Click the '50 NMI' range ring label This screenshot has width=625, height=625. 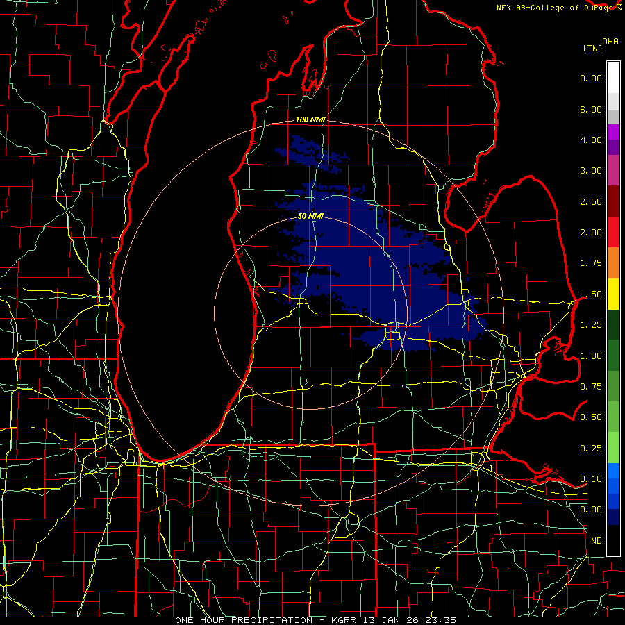coord(310,216)
